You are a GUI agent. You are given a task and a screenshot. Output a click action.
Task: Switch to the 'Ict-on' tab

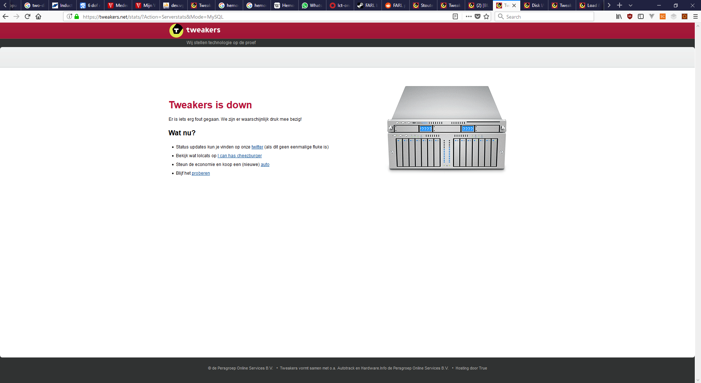click(340, 5)
